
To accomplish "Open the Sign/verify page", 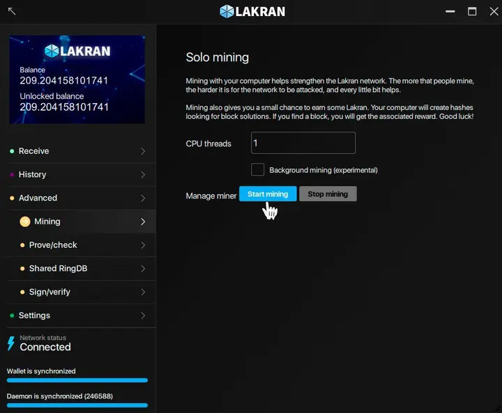I will pyautogui.click(x=82, y=292).
